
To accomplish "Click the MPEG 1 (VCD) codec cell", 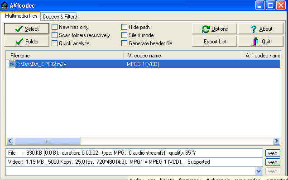I will click(x=143, y=64).
